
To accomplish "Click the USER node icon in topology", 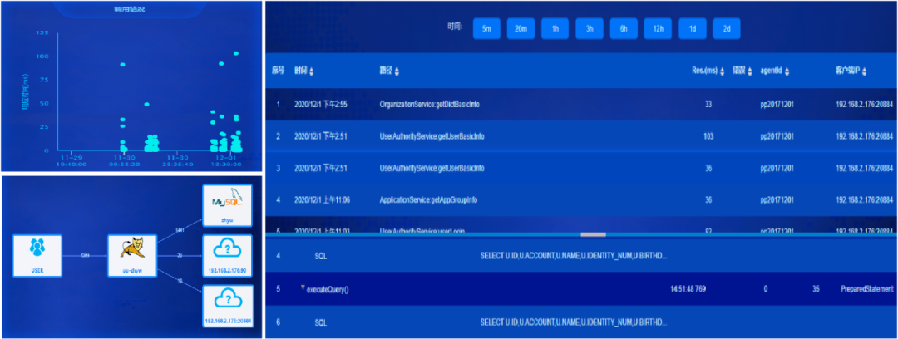I will pyautogui.click(x=37, y=255).
